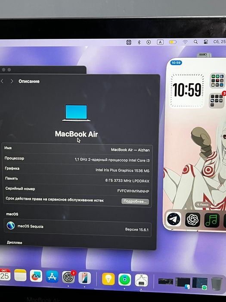This screenshot has width=226, height=302.
Task: Open the Calendar app in the Dock
Action: click(5, 274)
